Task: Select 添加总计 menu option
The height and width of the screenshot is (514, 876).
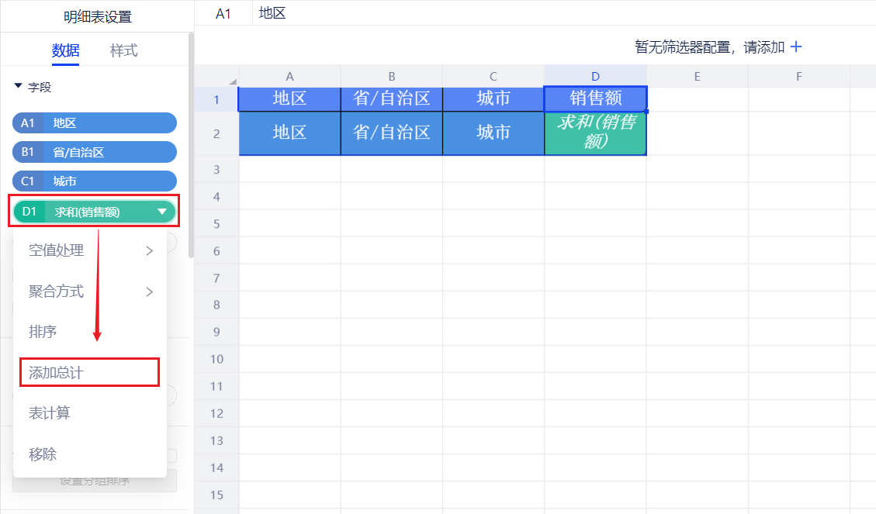Action: click(89, 373)
